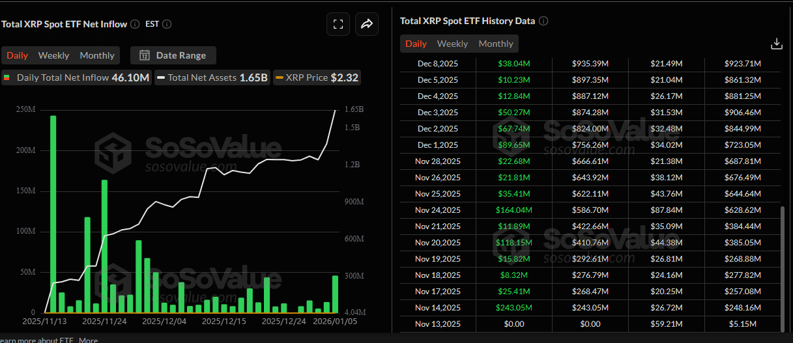793x343 pixels.
Task: Click the $8.32M inflow value
Action: (513, 275)
